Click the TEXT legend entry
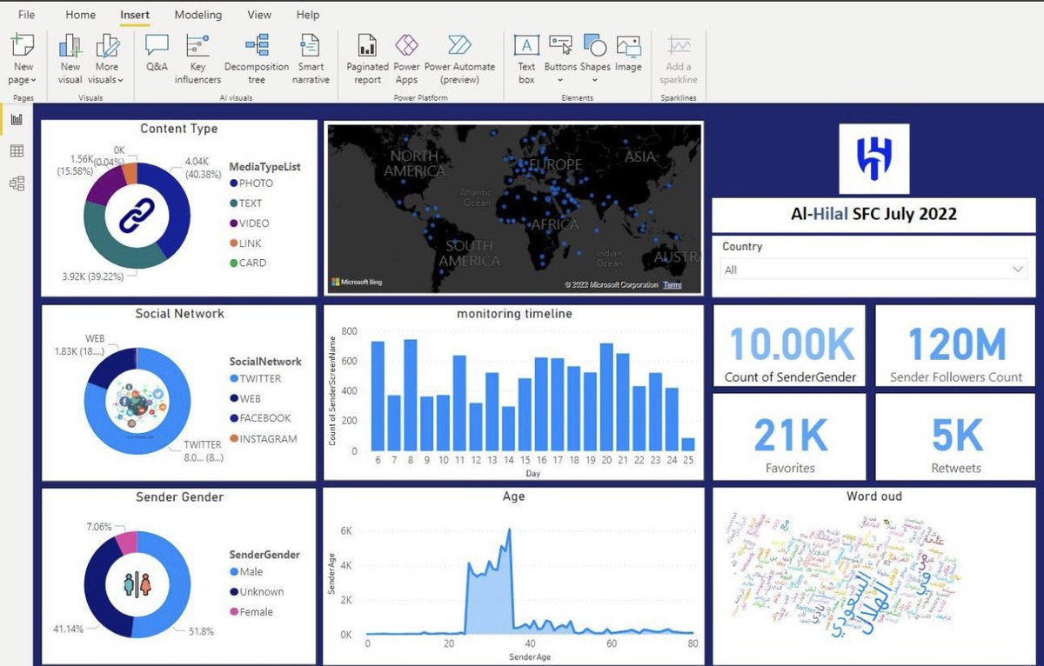The width and height of the screenshot is (1044, 666). coord(246,203)
